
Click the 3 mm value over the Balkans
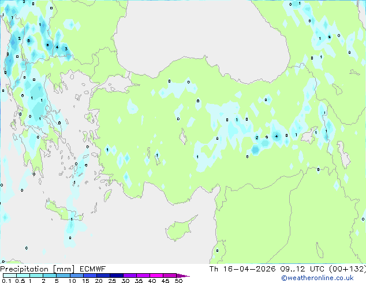tap(66, 49)
